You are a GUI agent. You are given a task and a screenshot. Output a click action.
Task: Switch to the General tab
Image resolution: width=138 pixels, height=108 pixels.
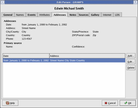point(8,15)
